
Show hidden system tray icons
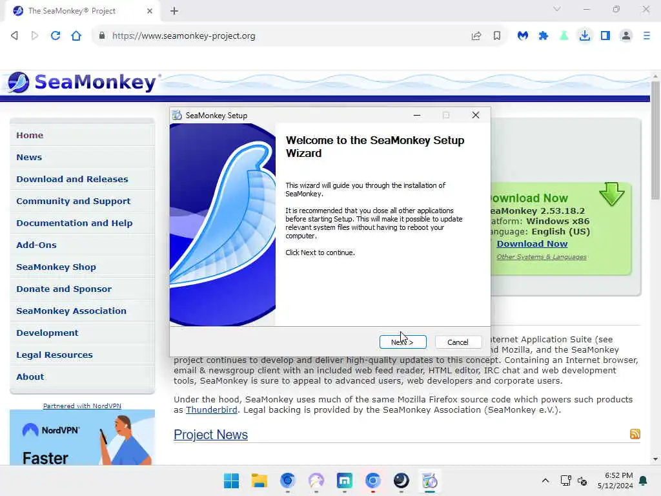click(x=545, y=480)
